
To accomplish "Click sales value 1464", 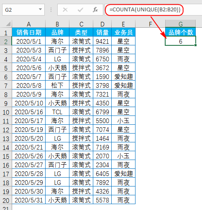I will pyautogui.click(x=102, y=138).
